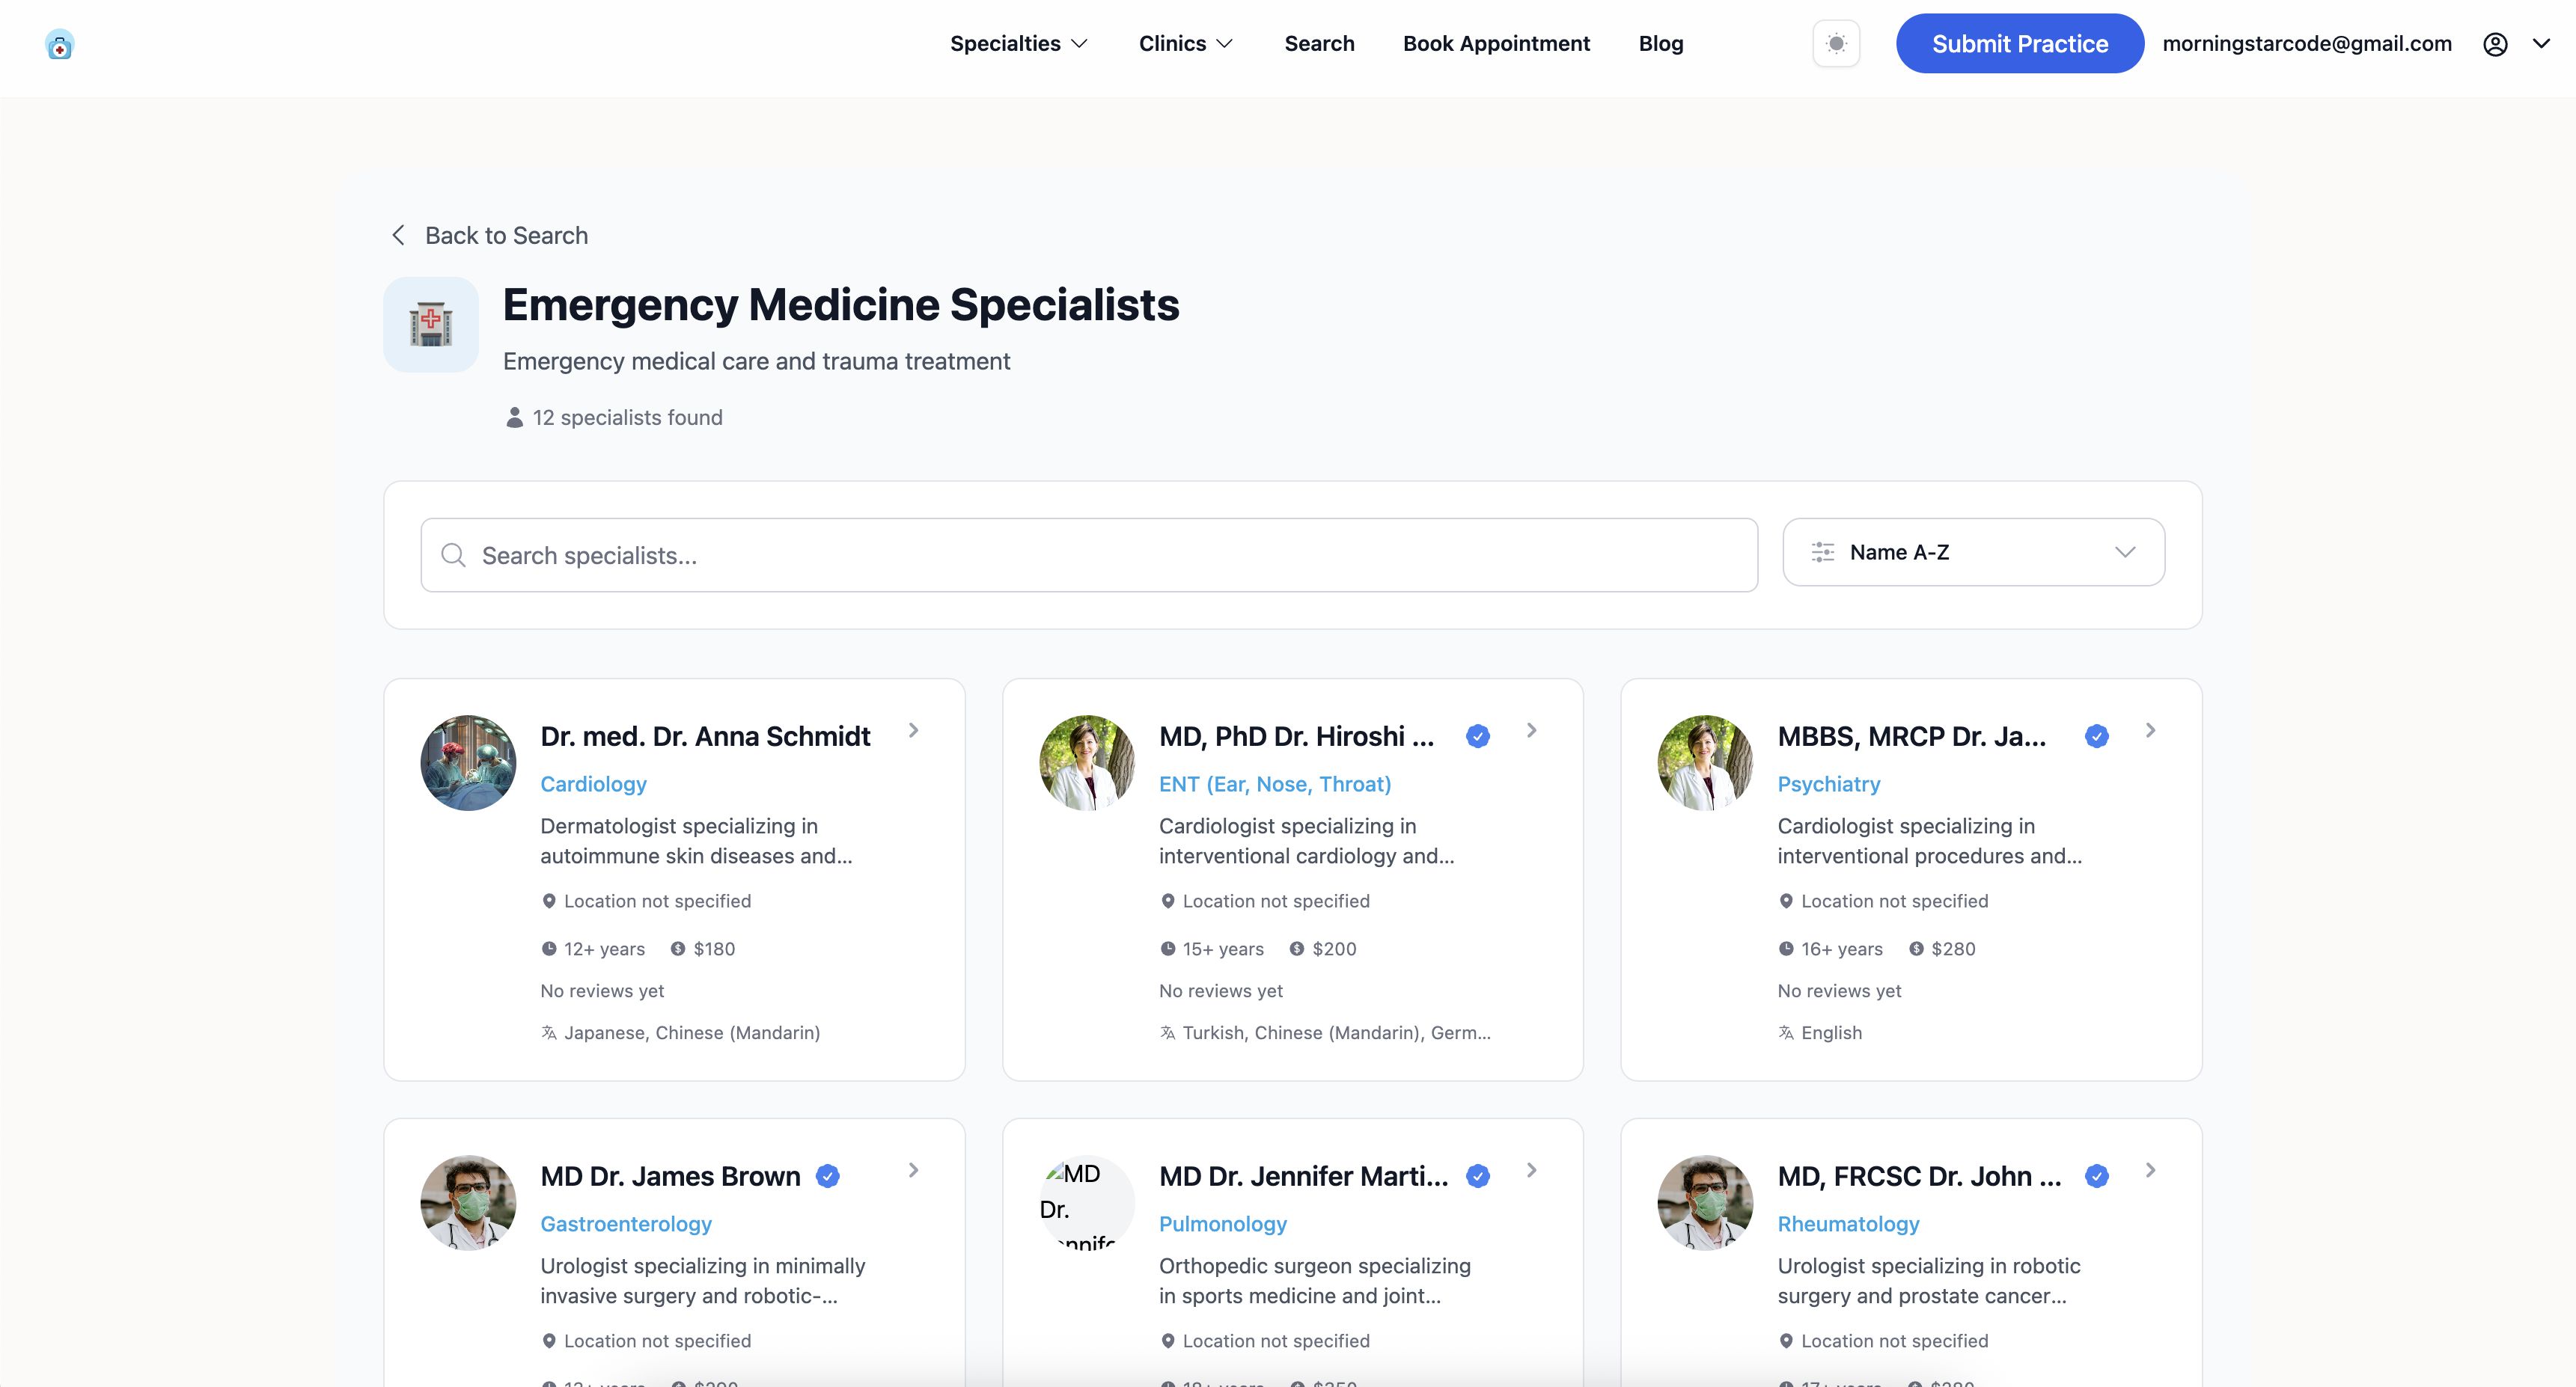The height and width of the screenshot is (1387, 2576).
Task: Focus the Search specialists input field
Action: (x=1100, y=556)
